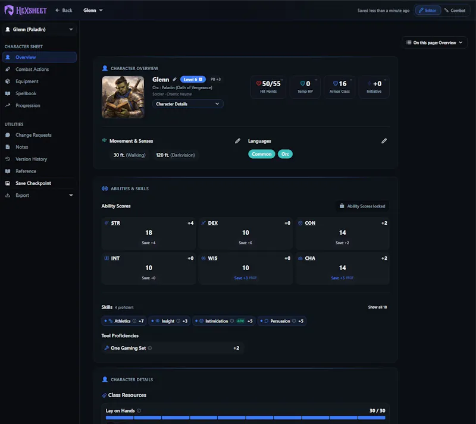The height and width of the screenshot is (424, 476).
Task: Open Change Requests utility
Action: coord(33,135)
